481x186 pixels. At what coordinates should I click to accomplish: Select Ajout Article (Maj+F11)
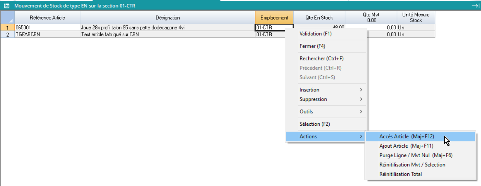(x=406, y=146)
